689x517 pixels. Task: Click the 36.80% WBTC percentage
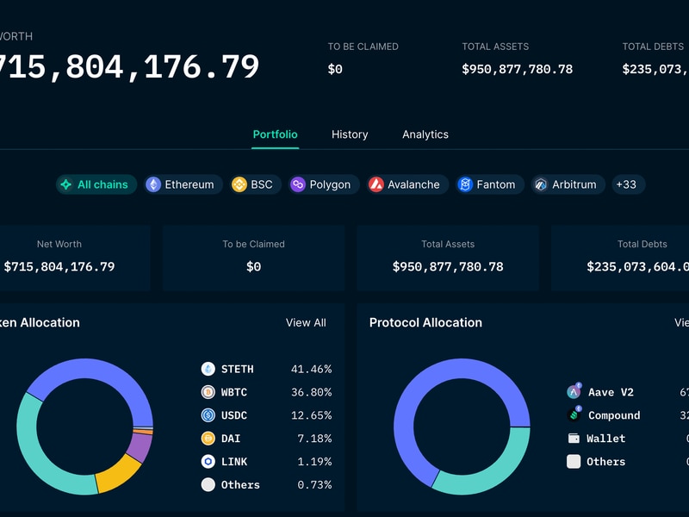(x=311, y=392)
